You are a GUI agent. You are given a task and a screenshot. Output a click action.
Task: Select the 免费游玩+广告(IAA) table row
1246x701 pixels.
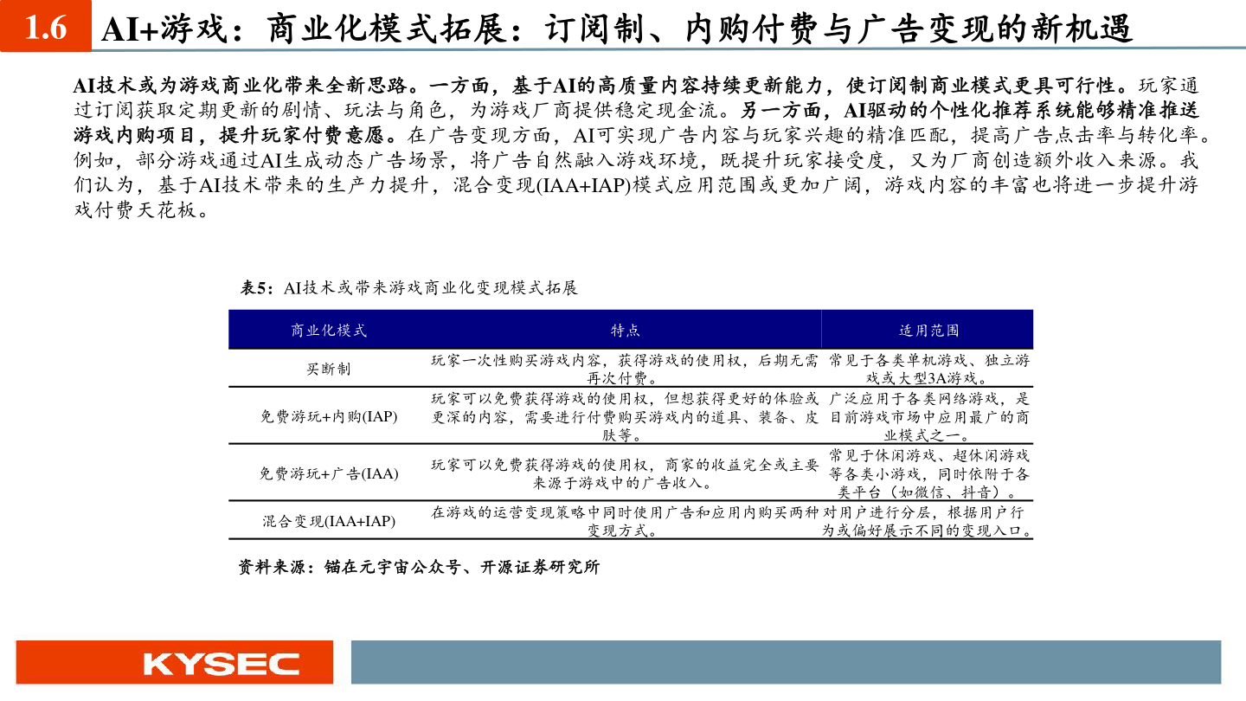click(630, 472)
